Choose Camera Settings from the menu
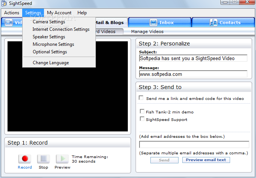256x178 pixels. (x=59, y=22)
